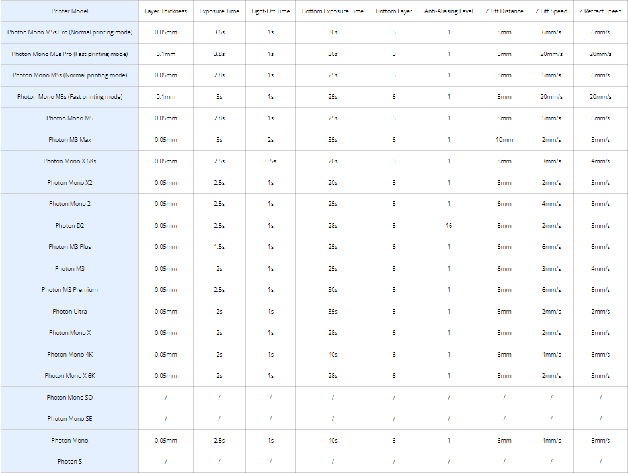This screenshot has width=628, height=473.
Task: Click '20mm/s' Z retract speed for M5s Fast
Action: pyautogui.click(x=600, y=96)
